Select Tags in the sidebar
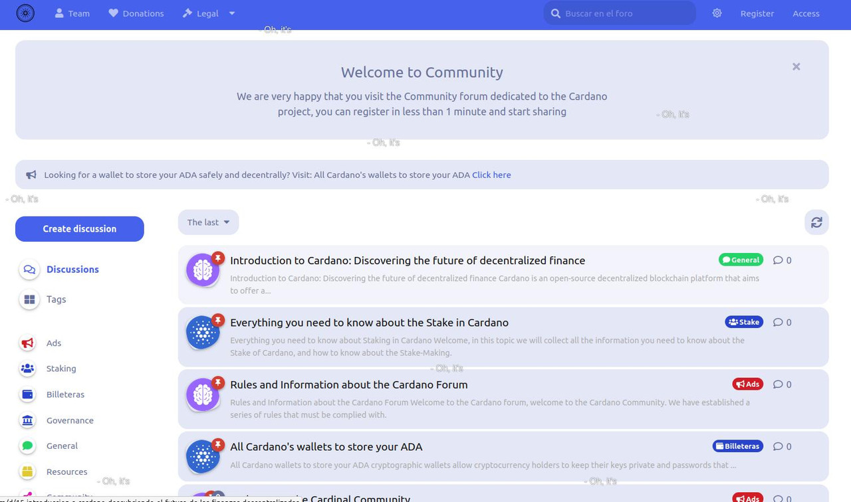Viewport: 851px width, 502px height. (56, 299)
